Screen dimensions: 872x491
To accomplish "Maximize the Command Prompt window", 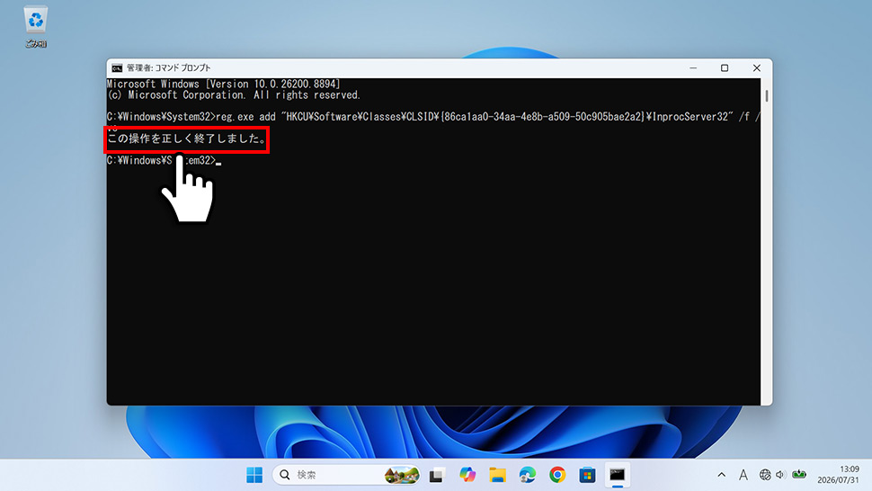I will 724,67.
